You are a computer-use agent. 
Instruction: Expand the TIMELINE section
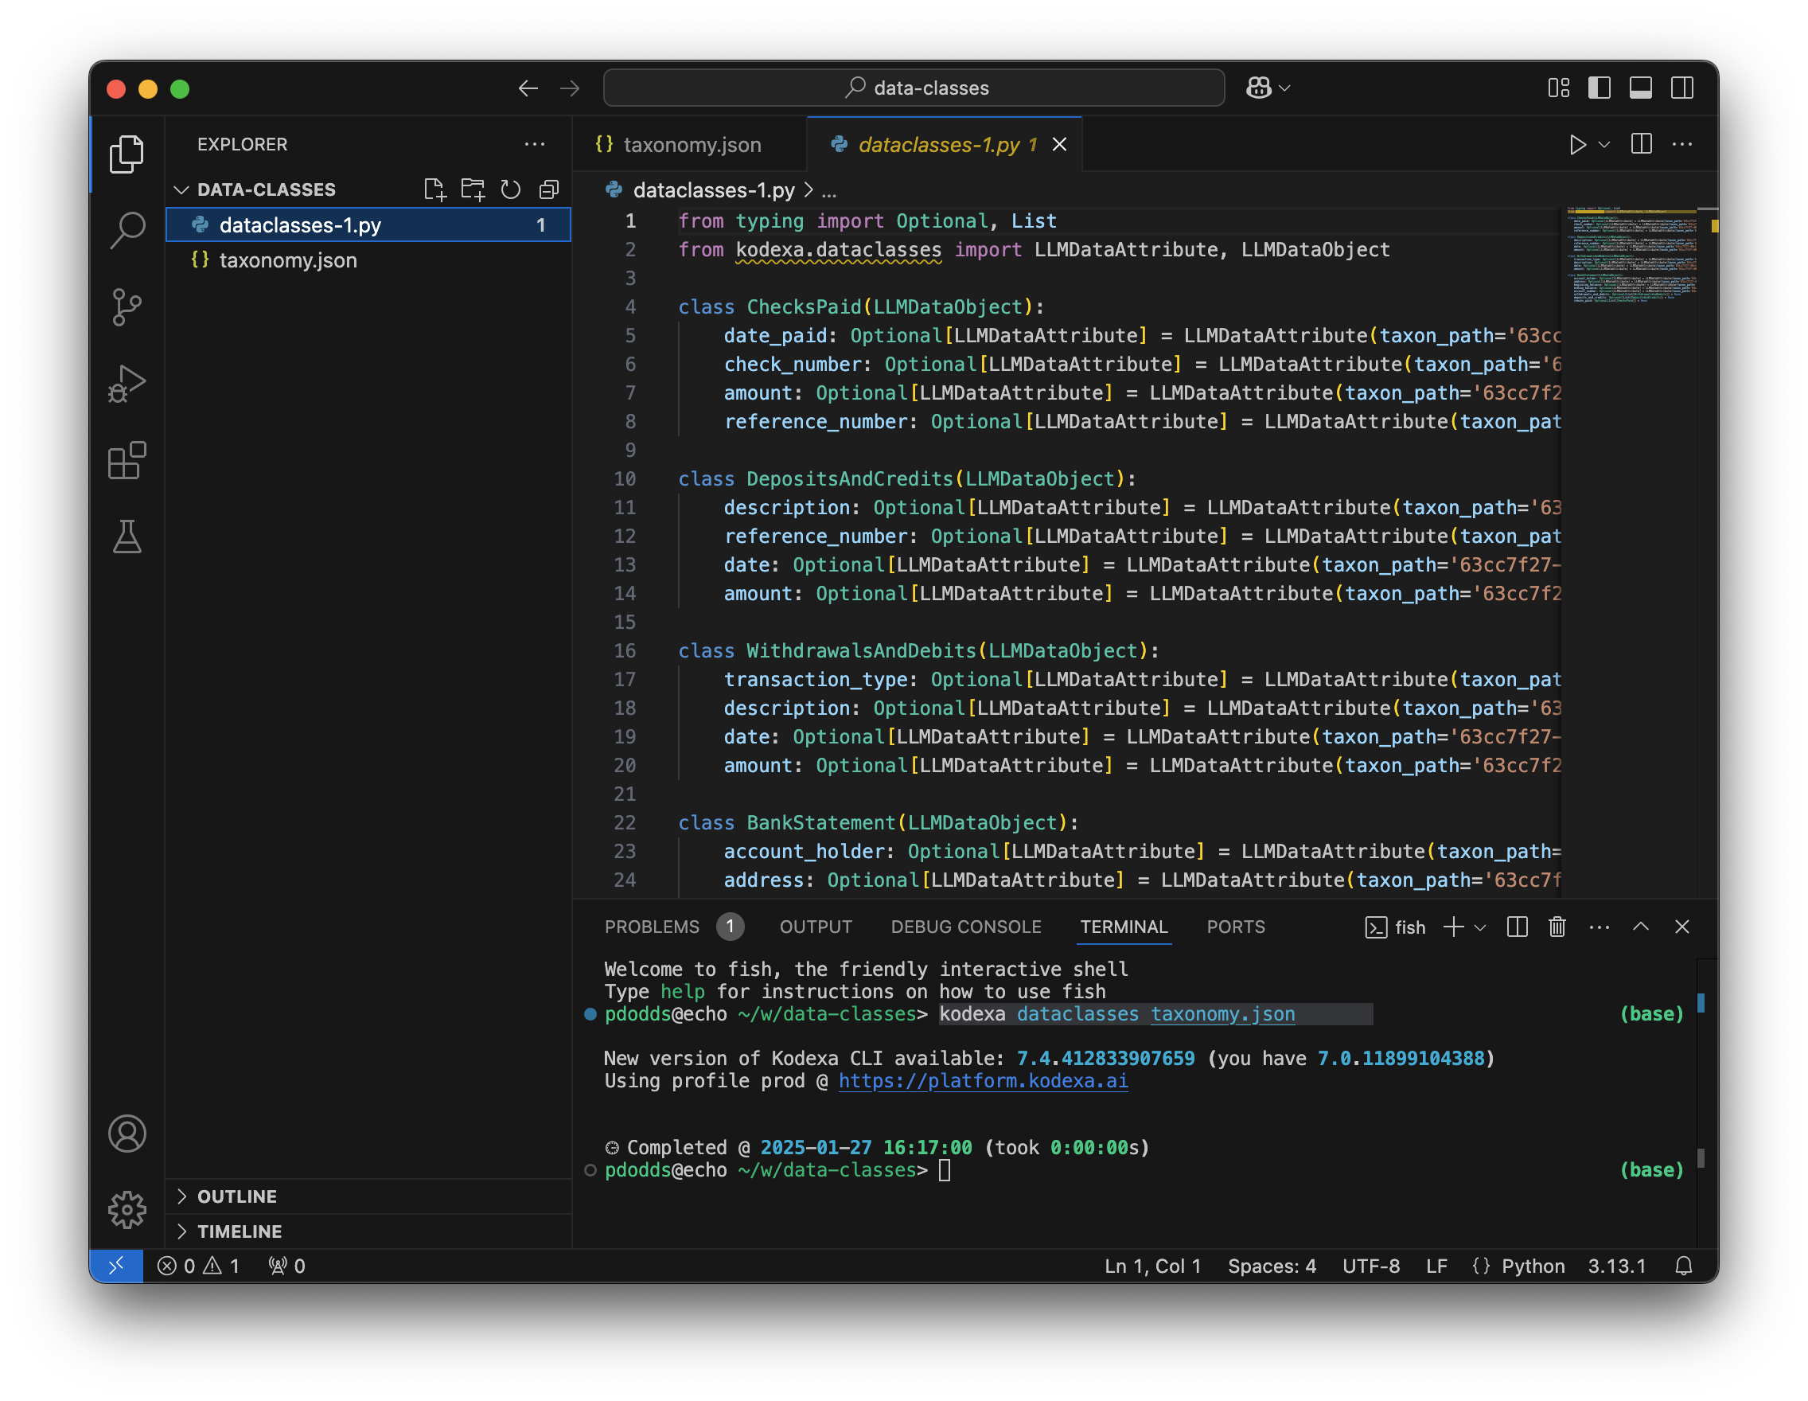(x=240, y=1231)
